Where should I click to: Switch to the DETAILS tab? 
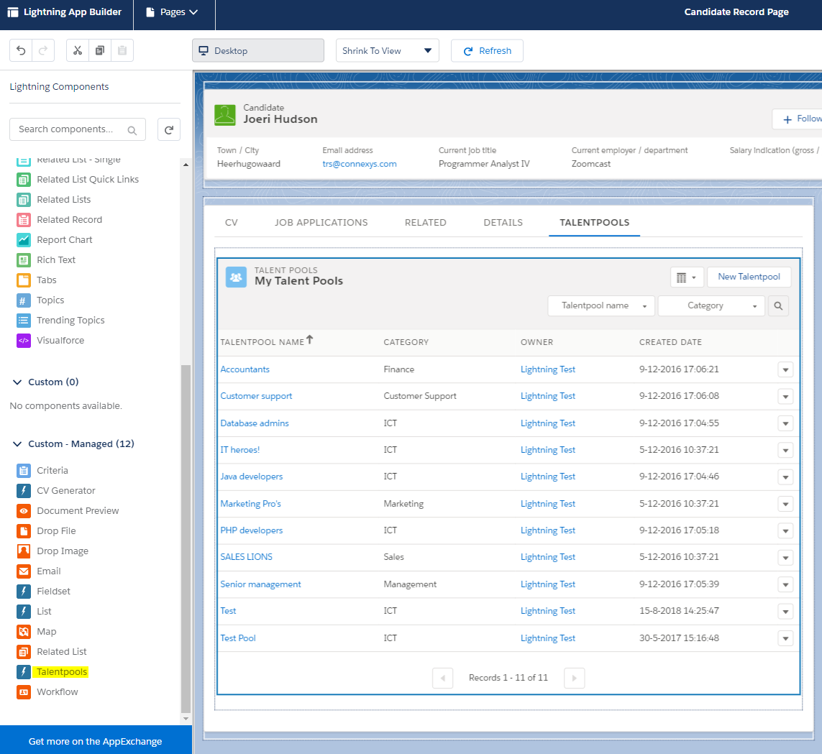(x=503, y=223)
